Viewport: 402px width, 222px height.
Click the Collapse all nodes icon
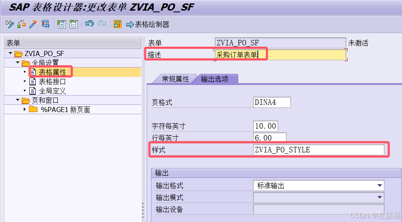pos(74,24)
